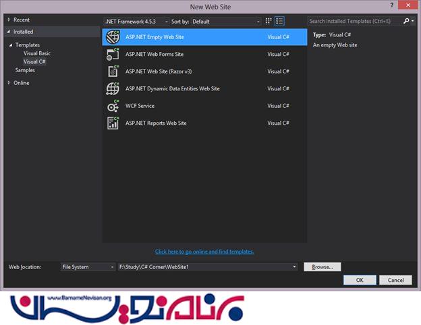Select the Samples tree item

tap(25, 70)
